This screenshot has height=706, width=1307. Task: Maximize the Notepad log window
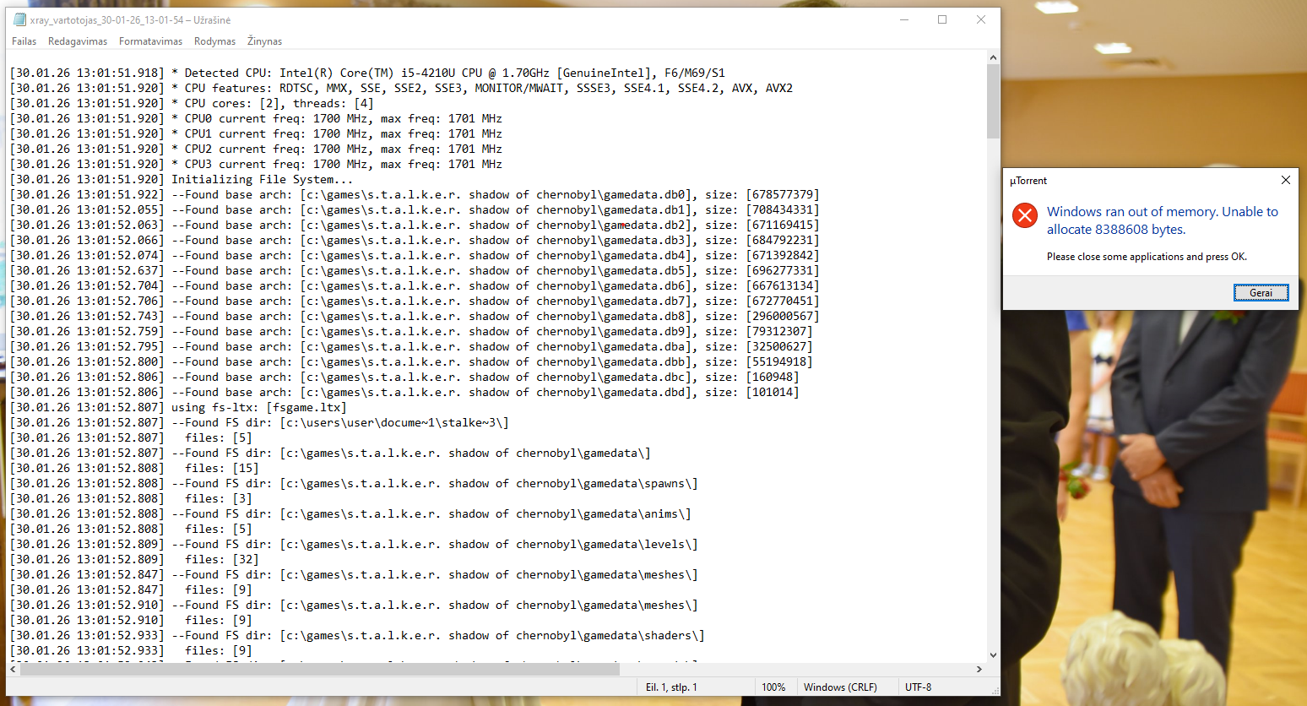coord(942,19)
